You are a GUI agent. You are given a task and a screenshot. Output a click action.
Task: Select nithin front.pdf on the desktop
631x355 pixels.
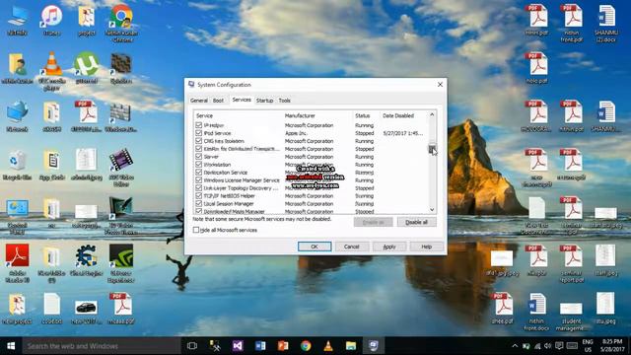point(572,24)
